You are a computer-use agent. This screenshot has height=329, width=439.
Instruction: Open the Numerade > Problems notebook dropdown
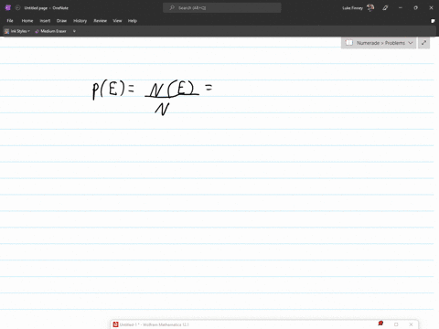[x=379, y=43]
